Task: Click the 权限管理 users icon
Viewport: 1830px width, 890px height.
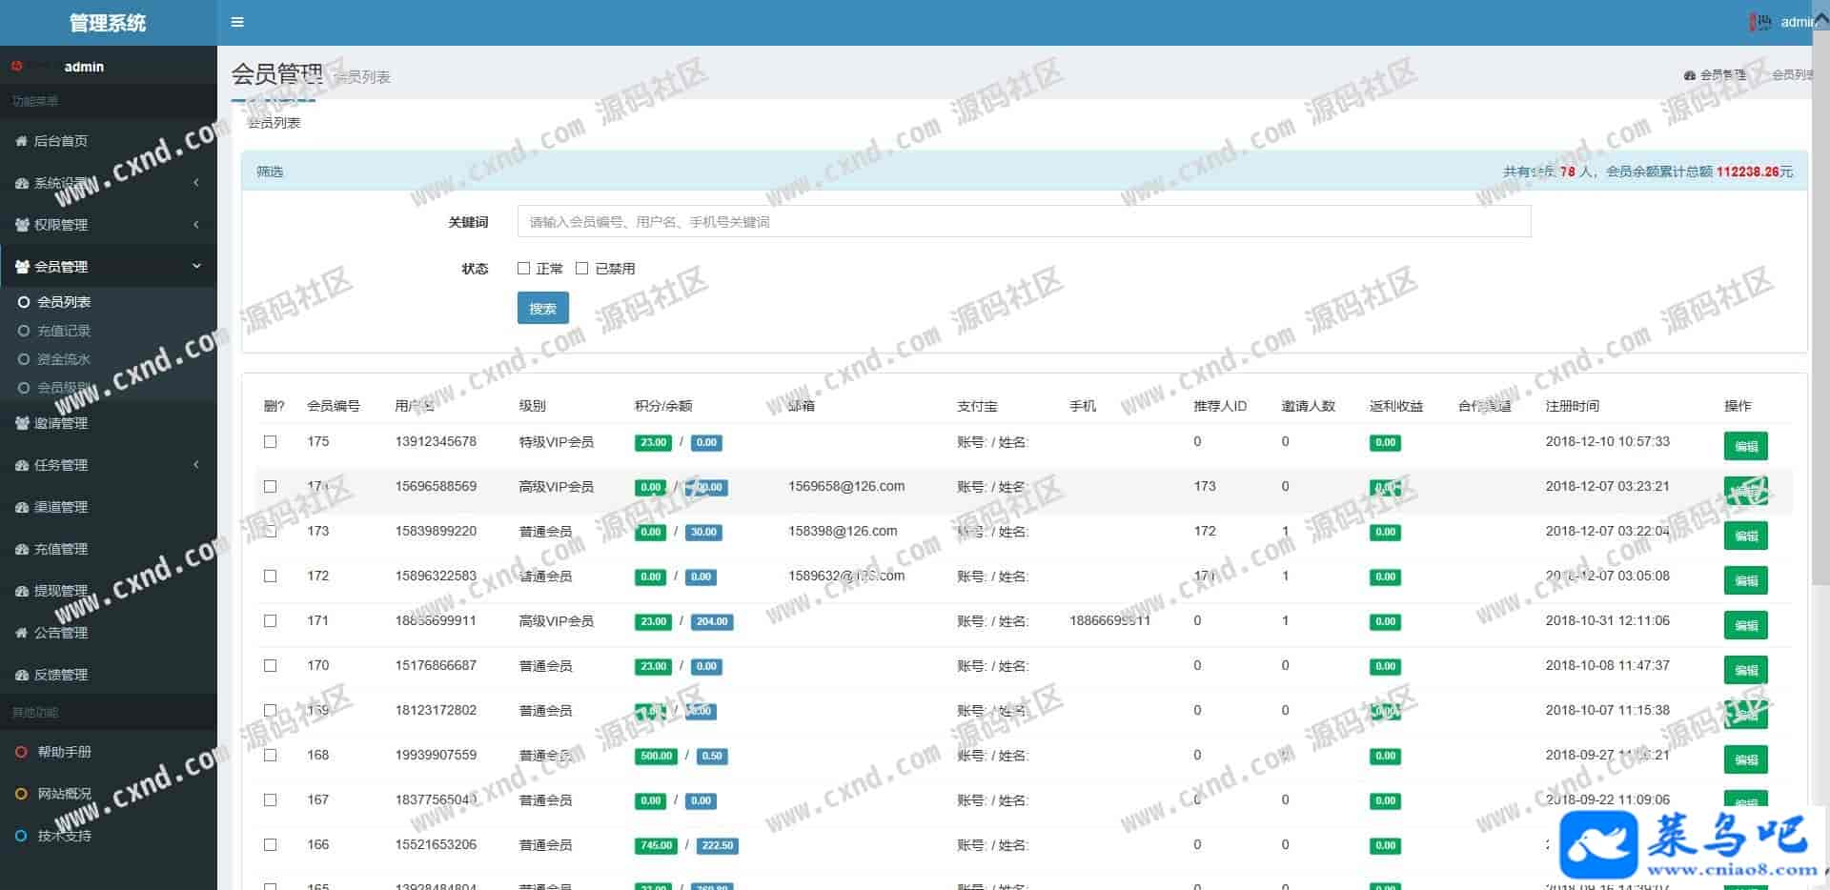Action: (22, 225)
